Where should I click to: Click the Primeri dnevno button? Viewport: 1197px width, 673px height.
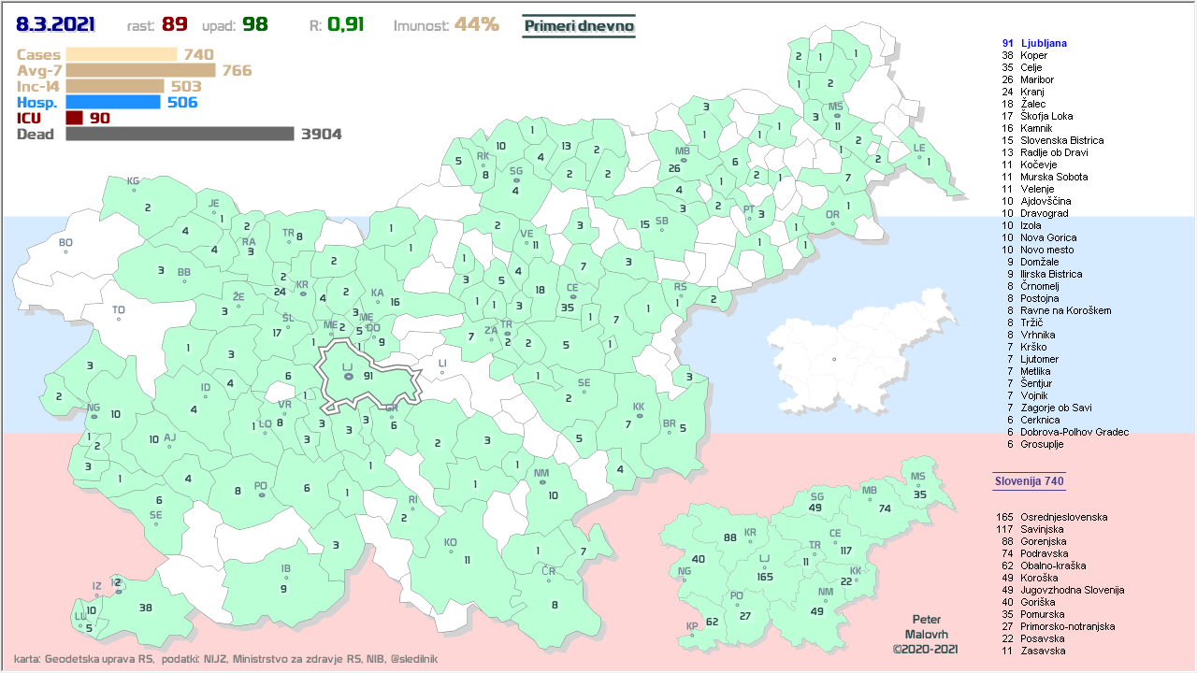tap(578, 26)
